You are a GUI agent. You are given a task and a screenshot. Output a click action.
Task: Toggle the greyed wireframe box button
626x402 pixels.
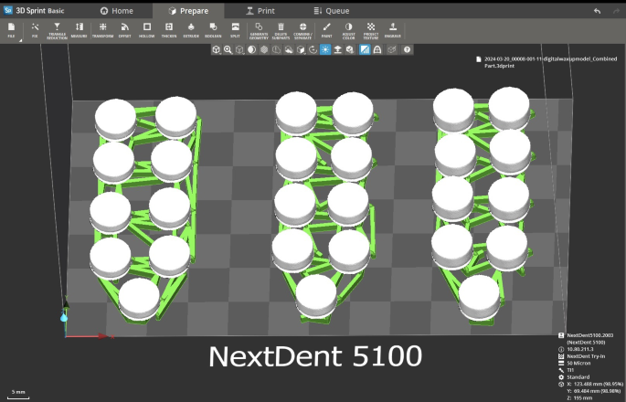(392, 50)
